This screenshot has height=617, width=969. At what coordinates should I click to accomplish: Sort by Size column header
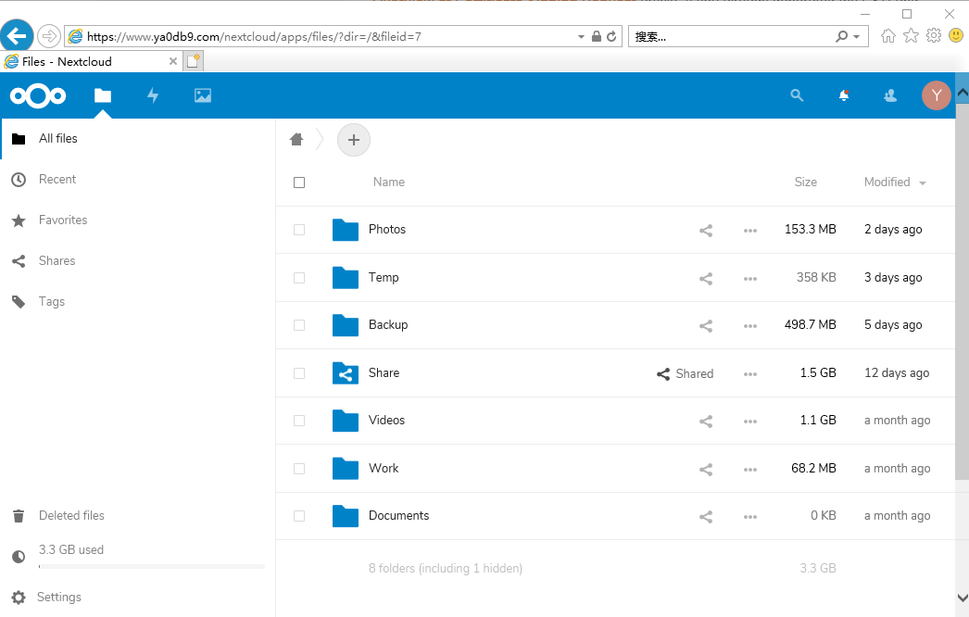point(805,183)
